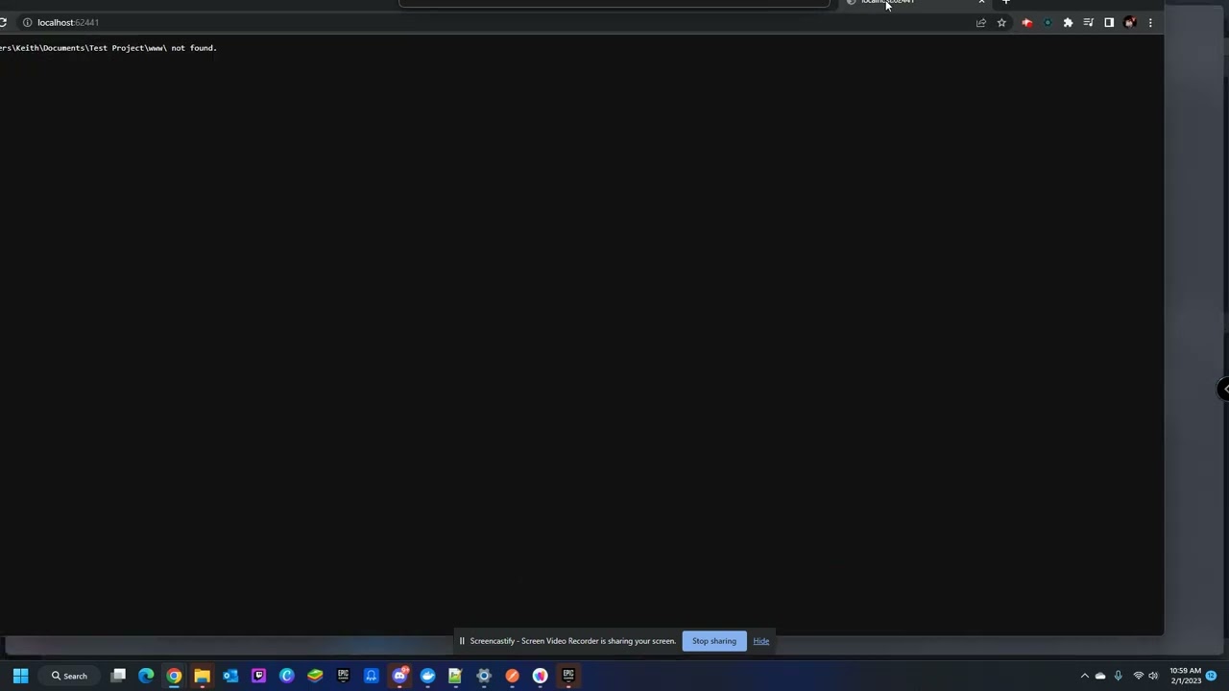Screen dimensions: 1229x691
Task: Hide the Screencastify sharing bar
Action: point(761,641)
